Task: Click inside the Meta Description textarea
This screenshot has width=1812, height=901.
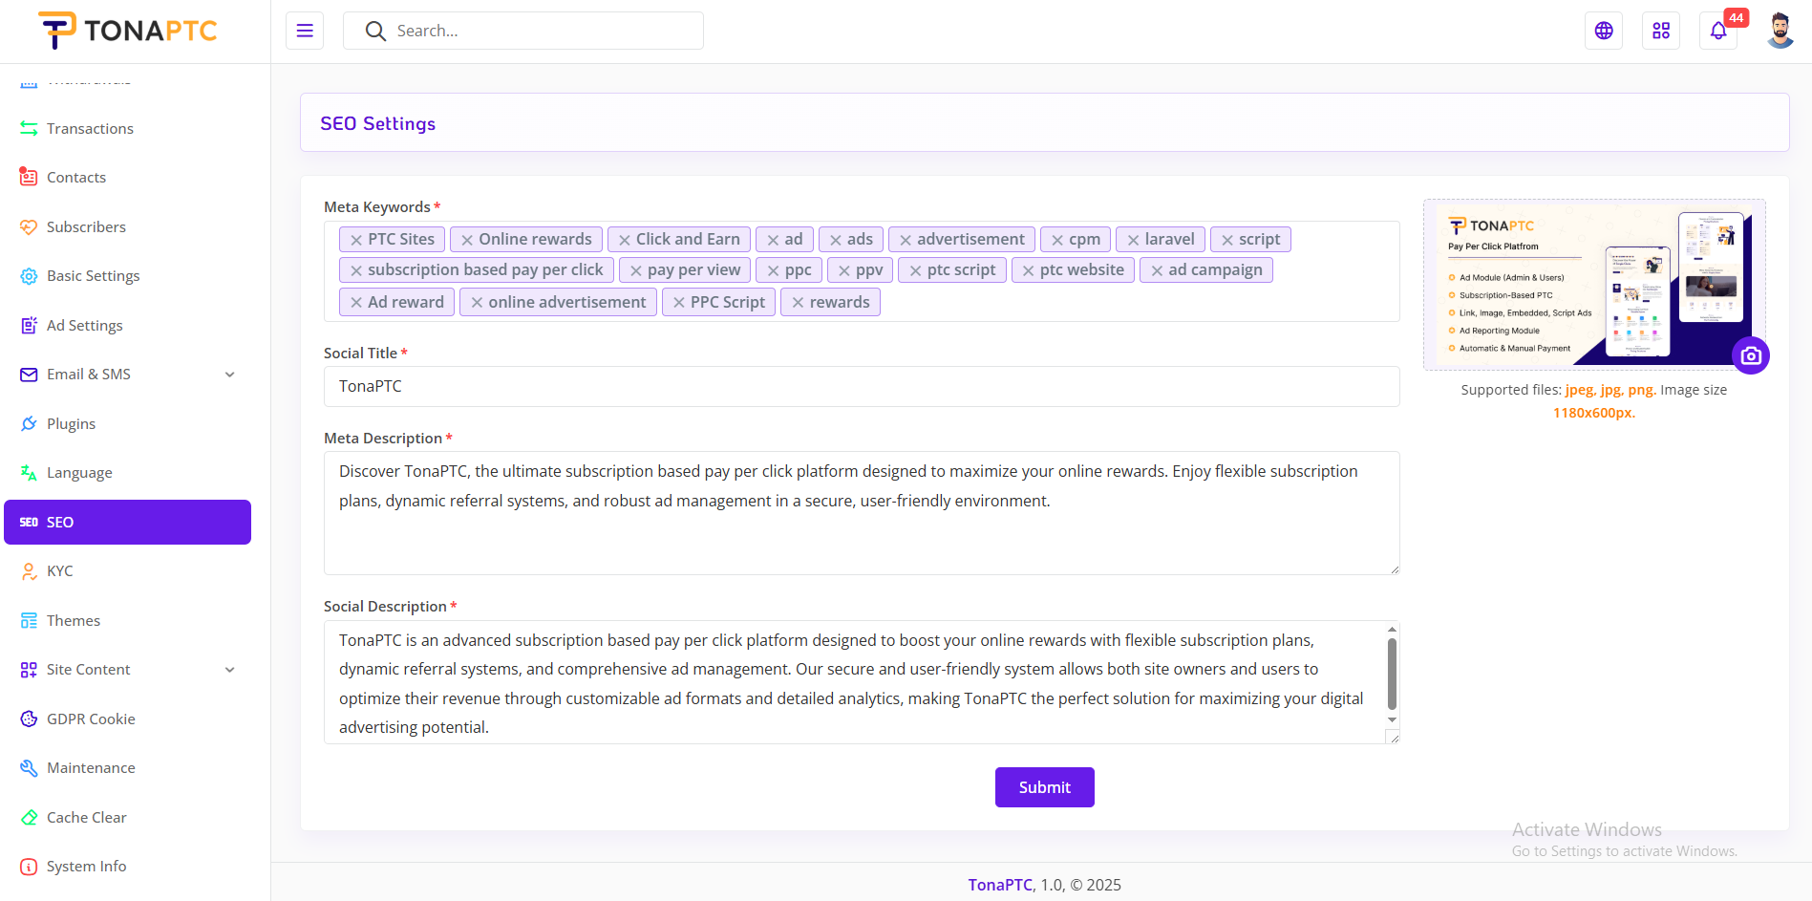Action: point(862,513)
